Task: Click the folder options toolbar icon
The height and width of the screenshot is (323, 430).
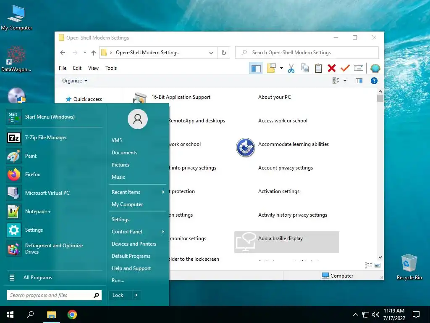Action: [271, 68]
